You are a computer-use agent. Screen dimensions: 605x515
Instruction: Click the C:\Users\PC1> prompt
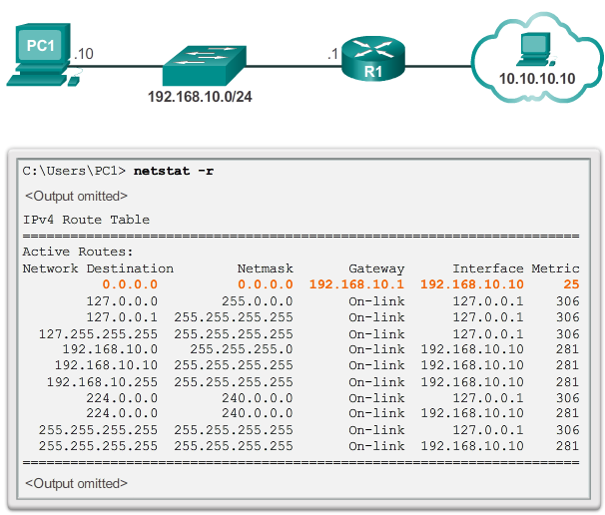pos(74,171)
